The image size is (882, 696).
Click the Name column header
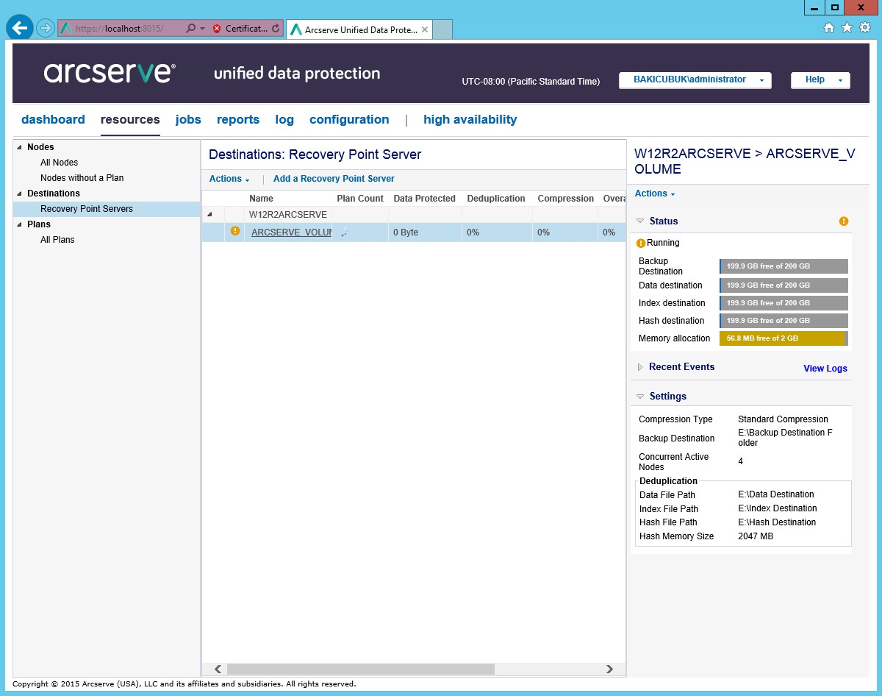coord(261,199)
